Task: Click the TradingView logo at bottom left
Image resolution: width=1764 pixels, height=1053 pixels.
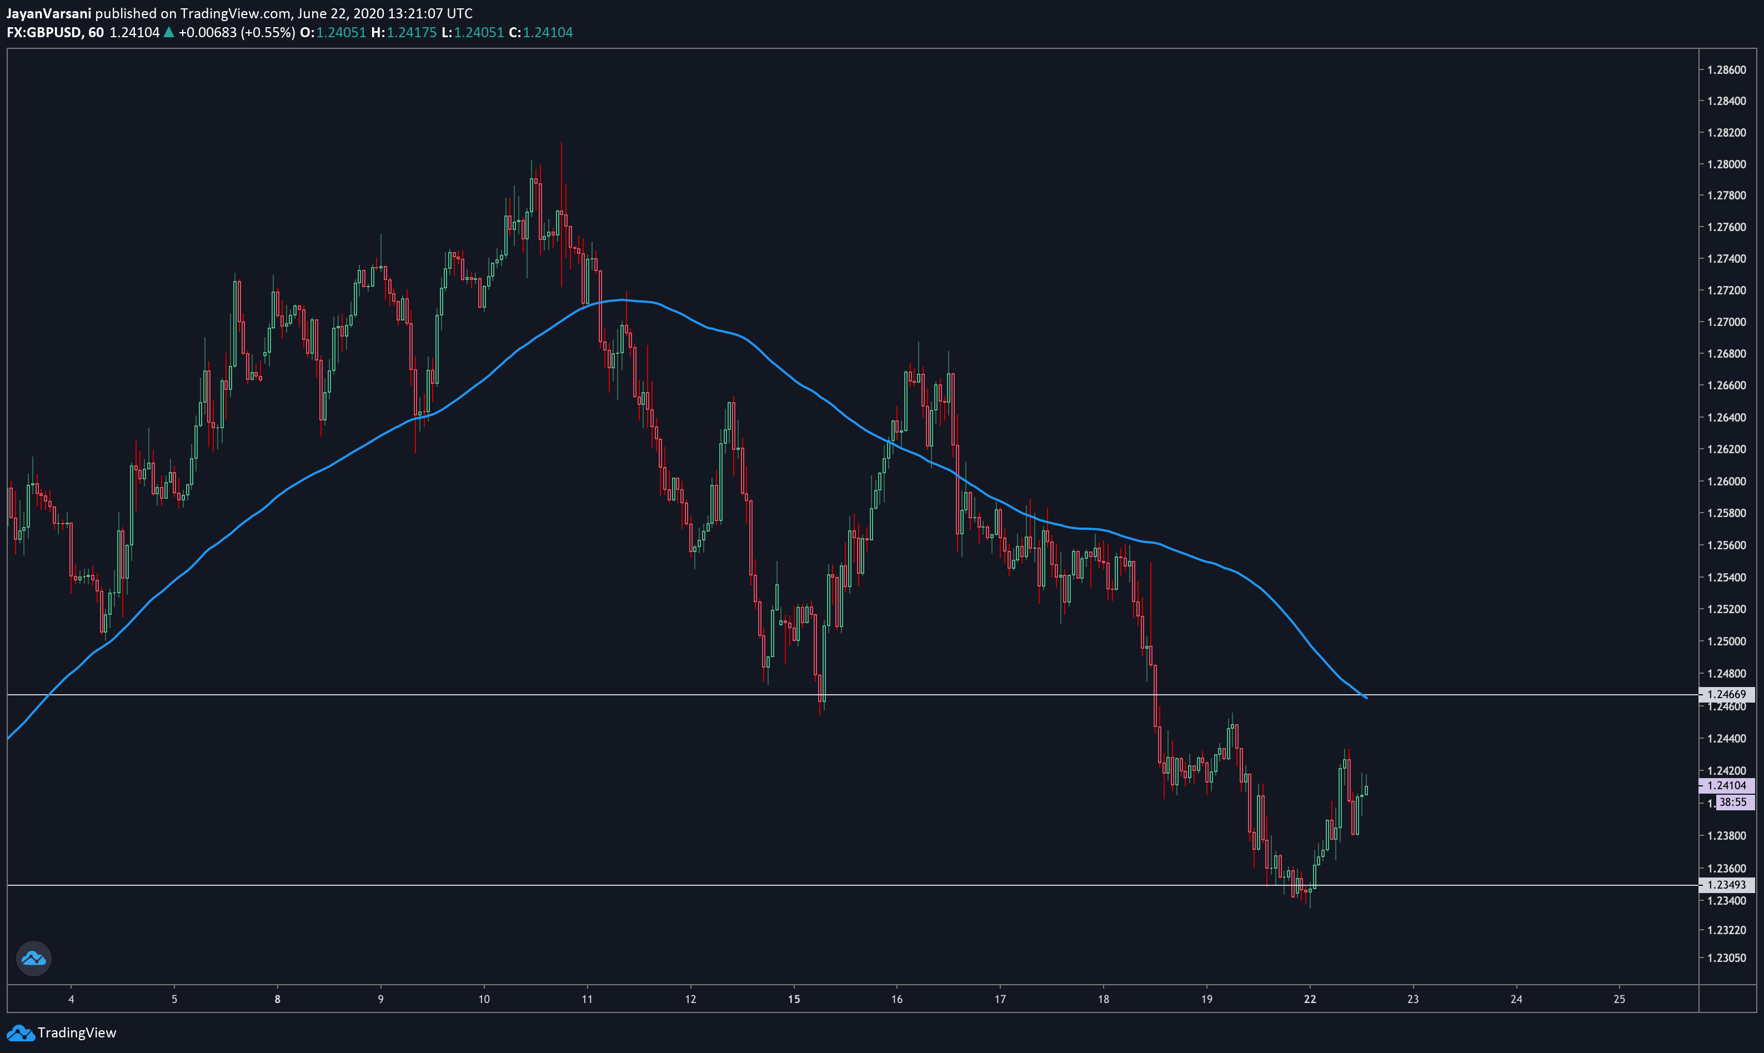Action: 61,1032
